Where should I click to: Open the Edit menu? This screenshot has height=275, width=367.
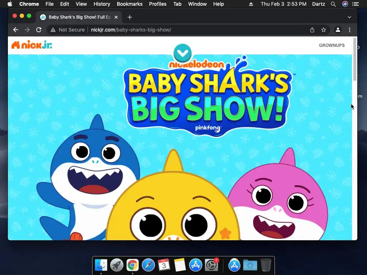coord(65,4)
